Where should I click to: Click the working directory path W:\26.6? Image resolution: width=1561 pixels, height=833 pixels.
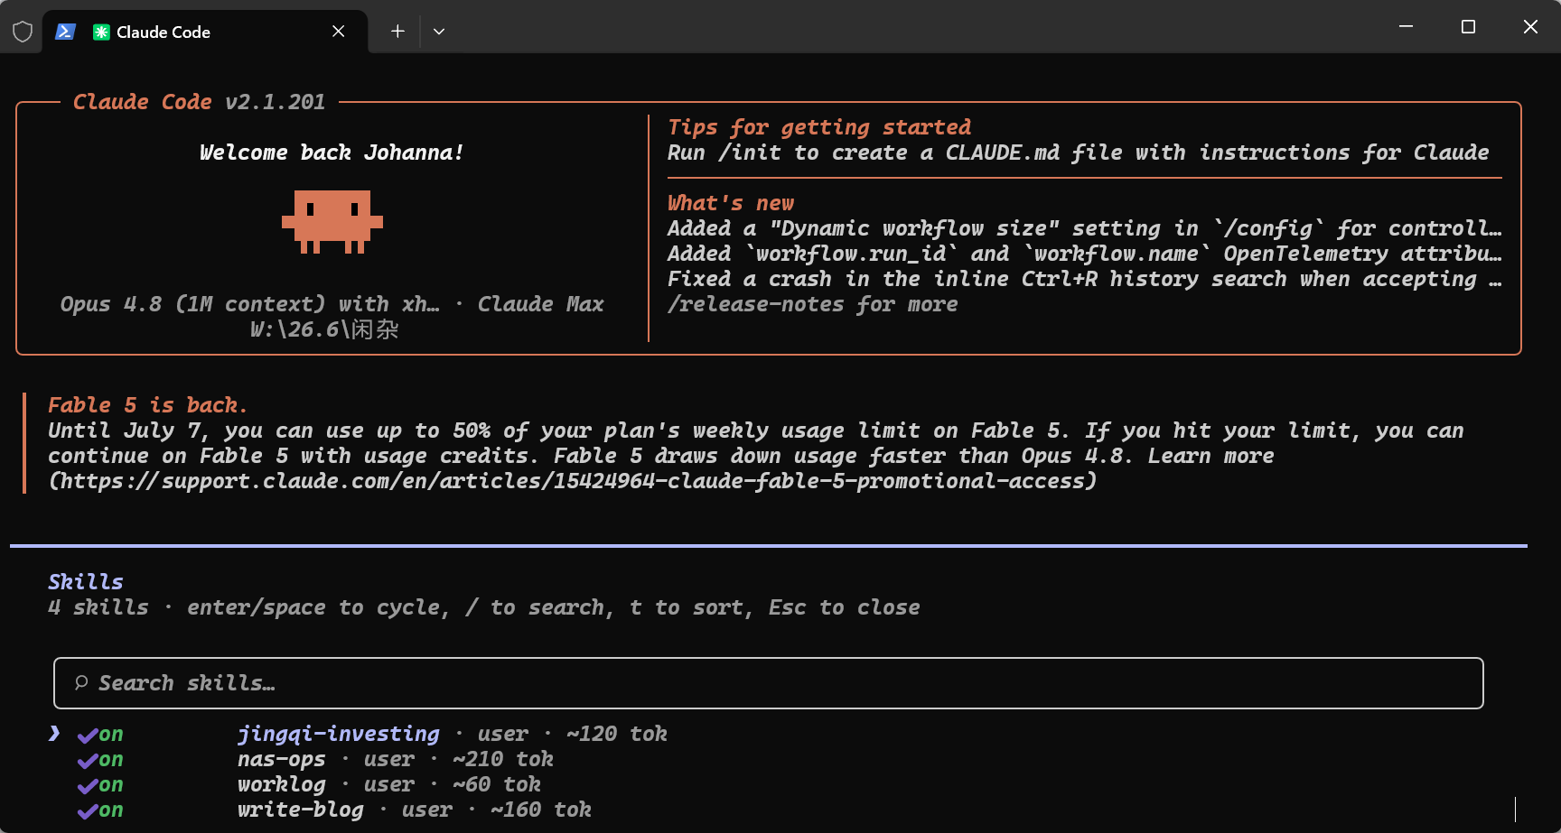coord(324,329)
